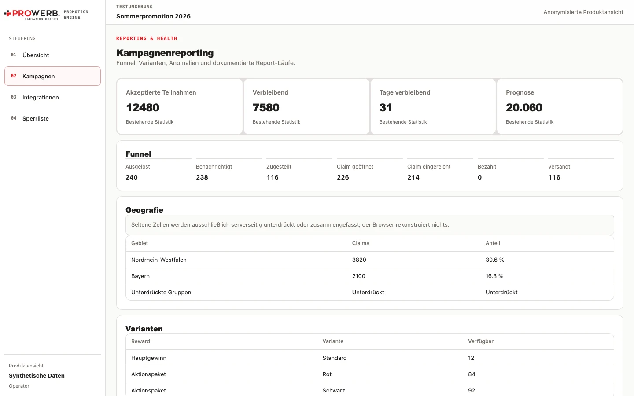Image resolution: width=634 pixels, height=396 pixels.
Task: Click the Bezahlt funnel step label
Action: pos(487,167)
